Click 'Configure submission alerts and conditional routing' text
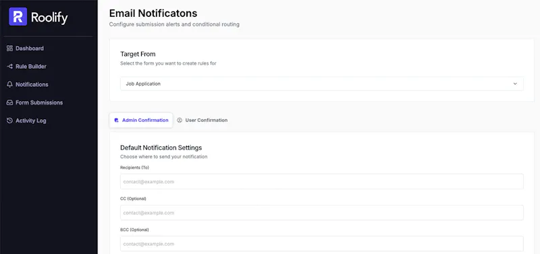 [174, 25]
